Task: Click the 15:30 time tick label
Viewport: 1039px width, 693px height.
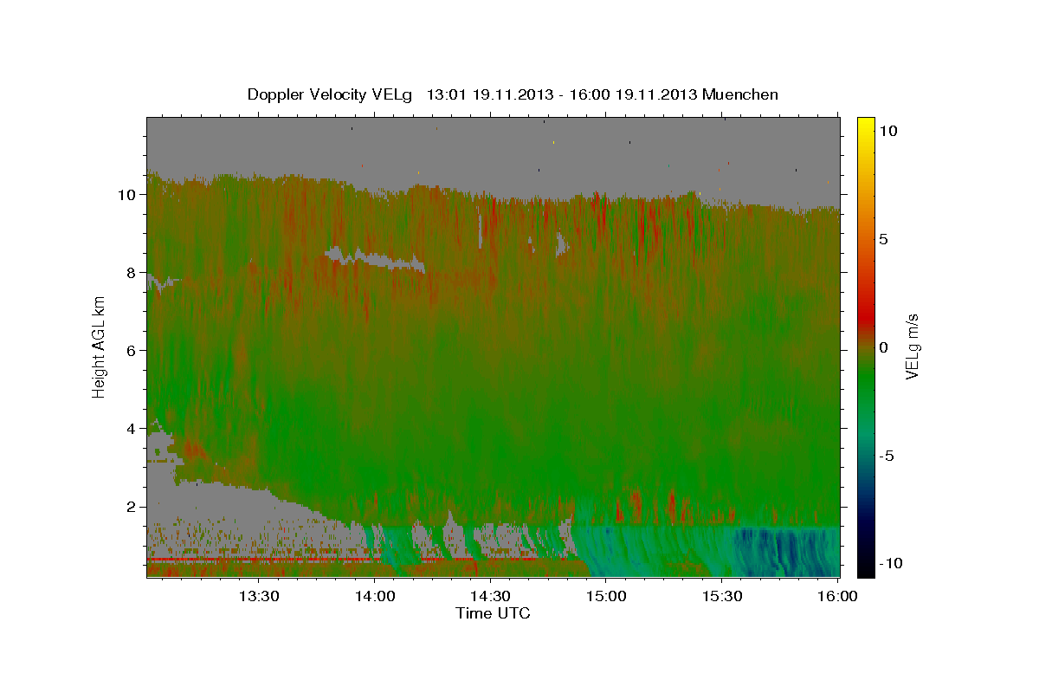Action: [x=721, y=596]
